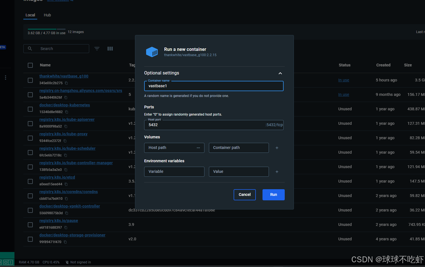Browse host path with ellipsis icon
Image resolution: width=425 pixels, height=267 pixels.
198,148
